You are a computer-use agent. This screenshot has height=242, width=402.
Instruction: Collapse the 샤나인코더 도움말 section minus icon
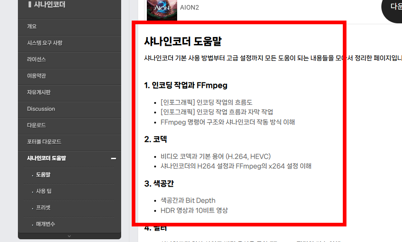point(113,158)
